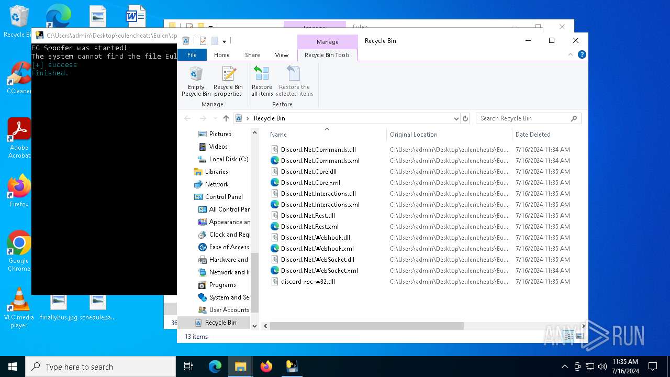Select file Discord.Net.WebSocket.xml
Image resolution: width=670 pixels, height=377 pixels.
(x=319, y=271)
